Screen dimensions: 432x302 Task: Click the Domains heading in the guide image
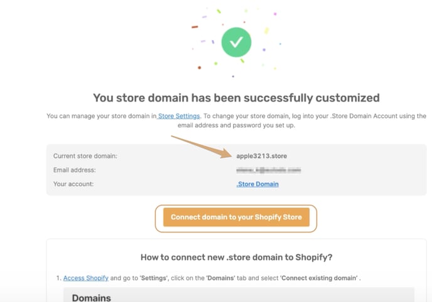point(91,298)
